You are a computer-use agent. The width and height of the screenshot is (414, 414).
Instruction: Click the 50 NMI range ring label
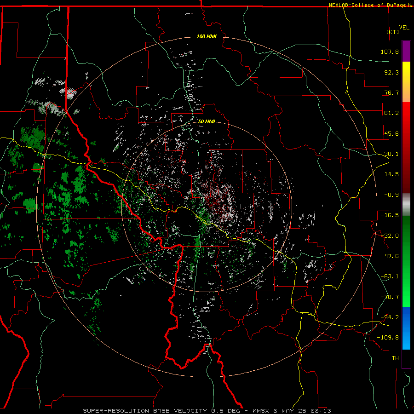click(x=207, y=122)
